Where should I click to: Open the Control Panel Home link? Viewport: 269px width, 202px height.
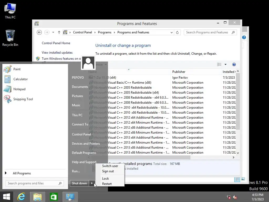point(56,43)
